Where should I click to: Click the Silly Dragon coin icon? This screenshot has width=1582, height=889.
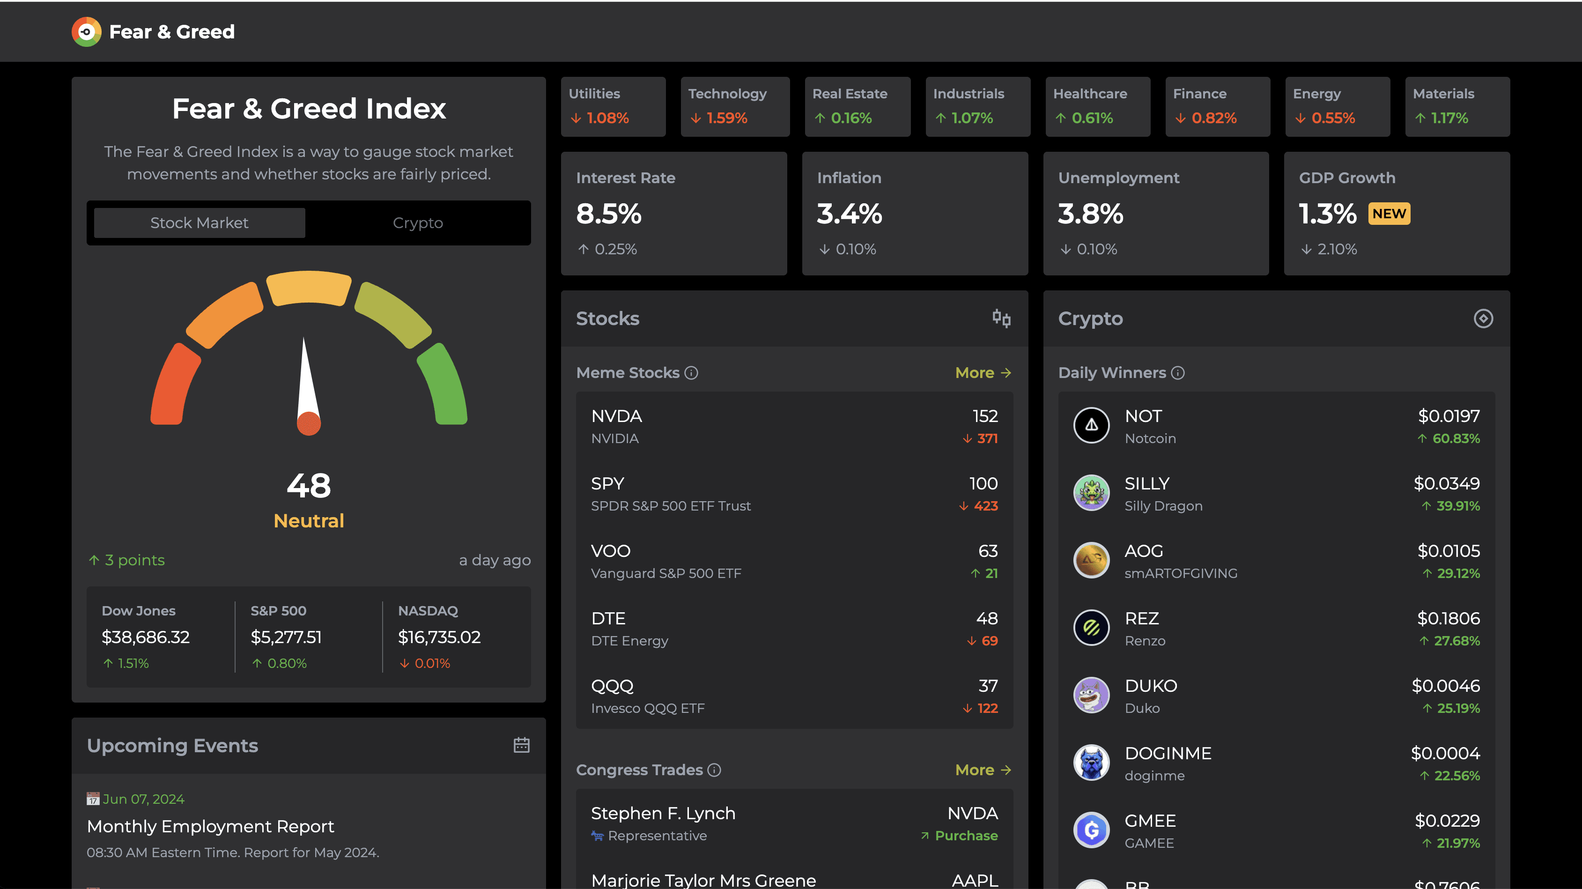pyautogui.click(x=1091, y=493)
